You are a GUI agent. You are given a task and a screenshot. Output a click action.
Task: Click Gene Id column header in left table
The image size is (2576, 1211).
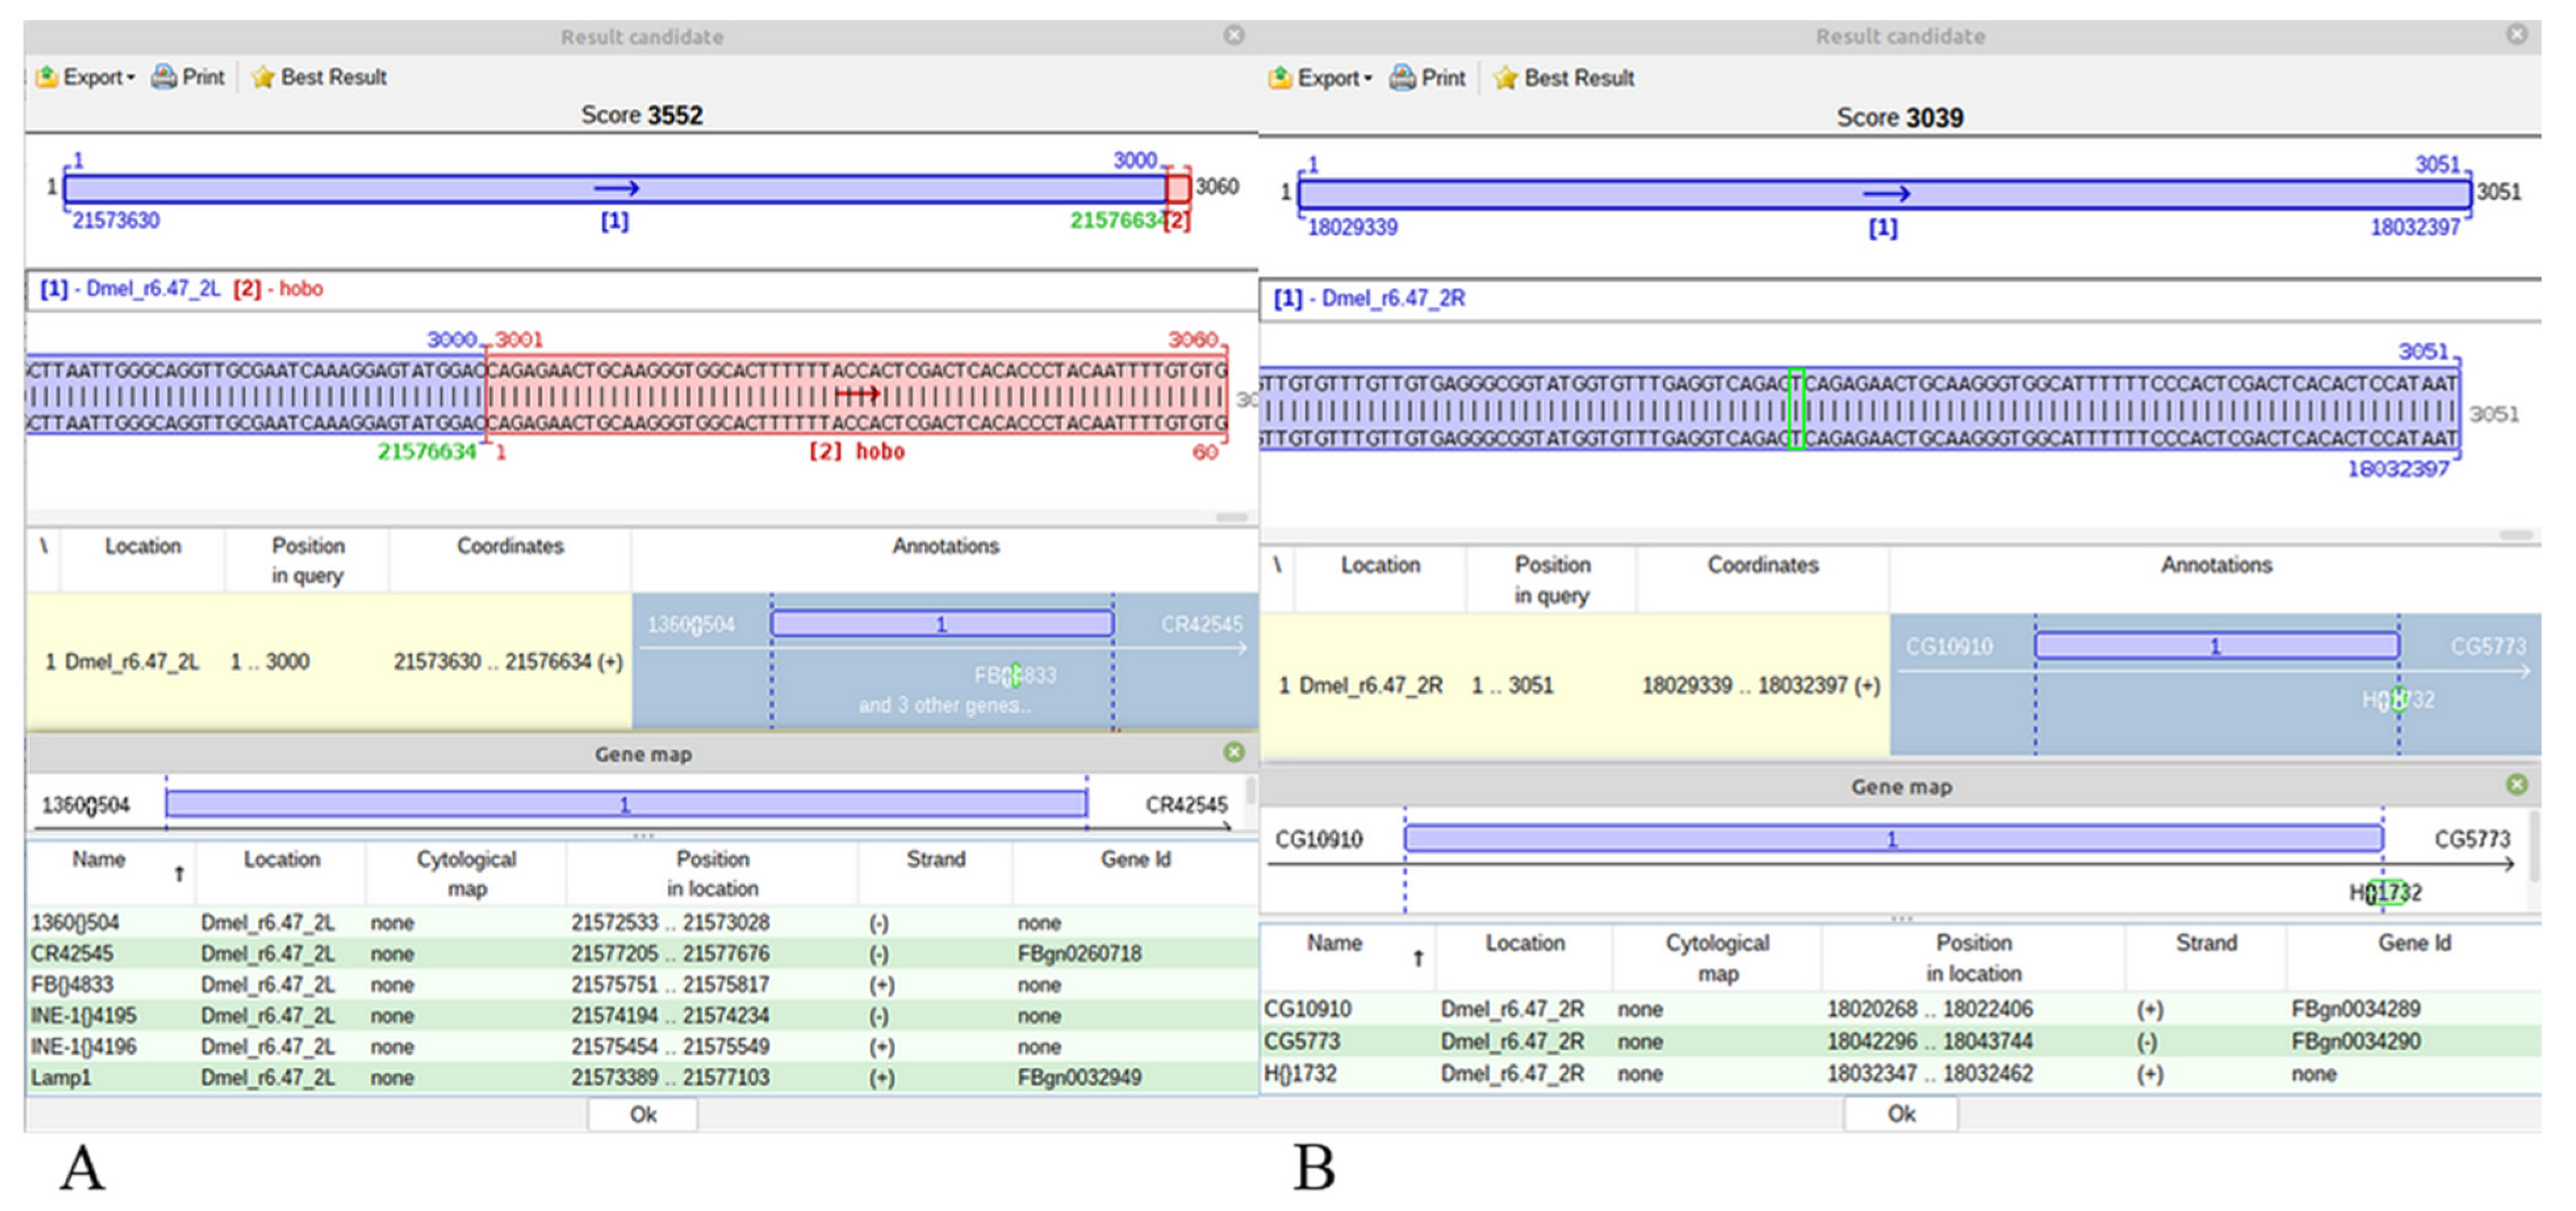pos(1135,860)
